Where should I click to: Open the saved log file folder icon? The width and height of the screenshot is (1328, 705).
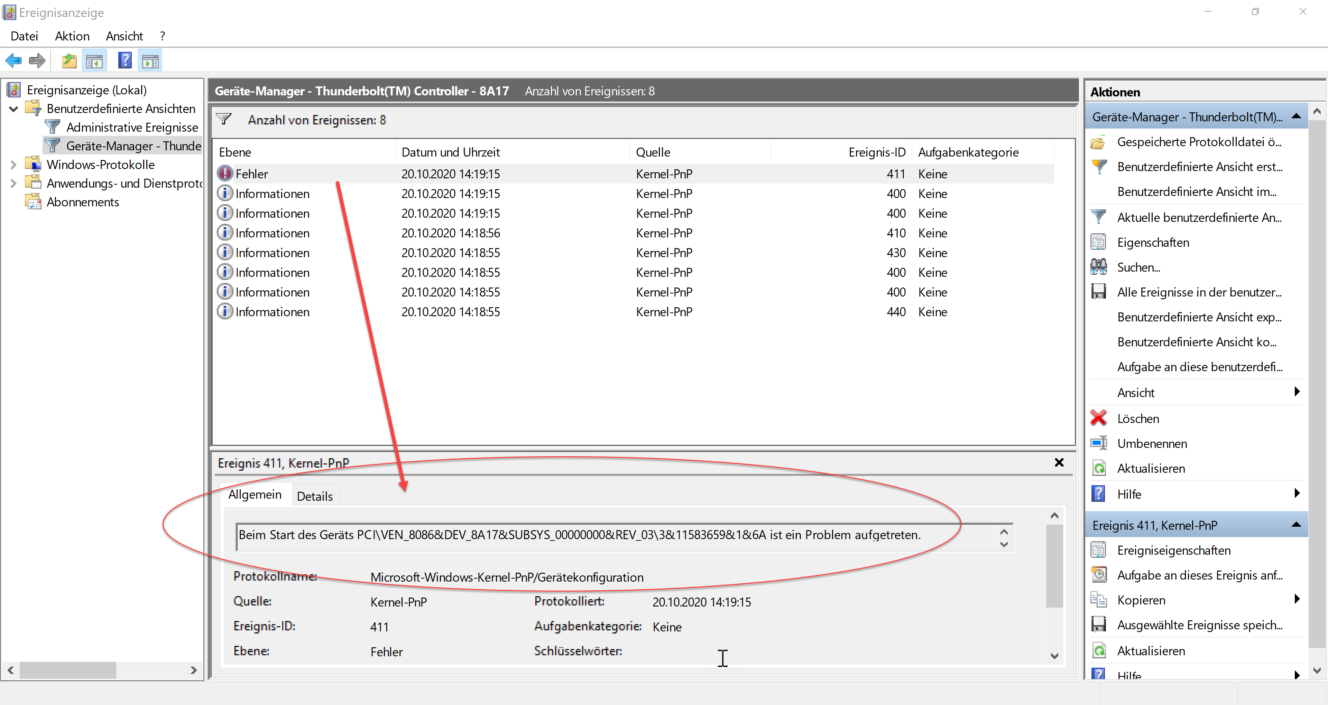(1099, 142)
